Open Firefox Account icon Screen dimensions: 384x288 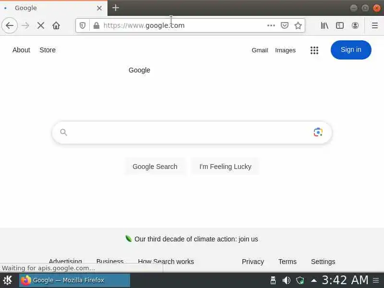coord(355,25)
